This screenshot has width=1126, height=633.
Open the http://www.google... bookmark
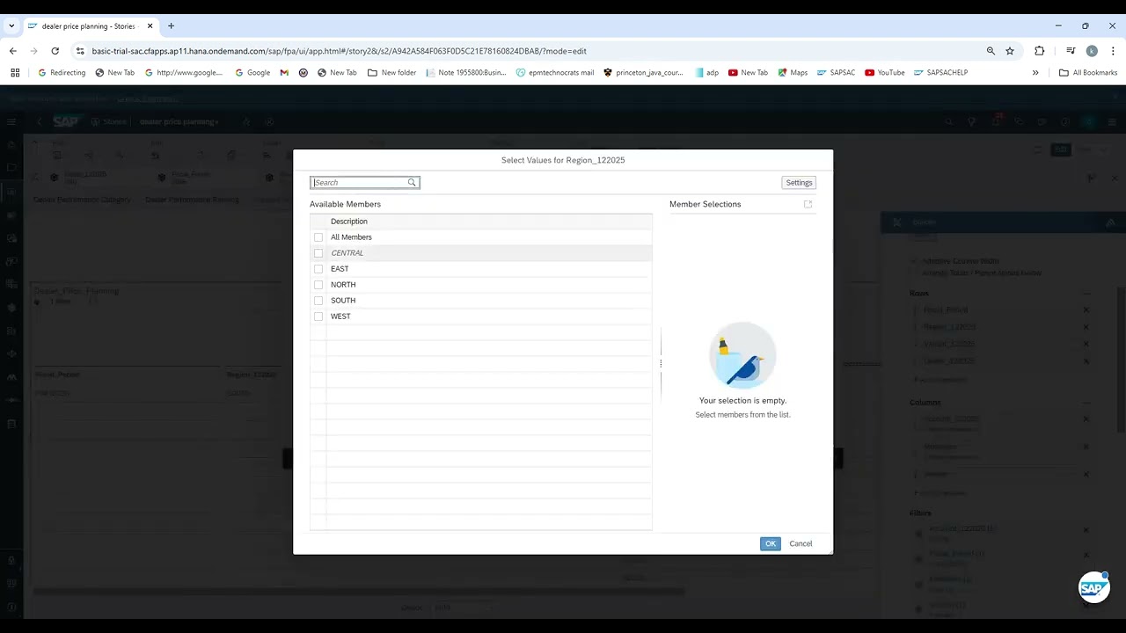pyautogui.click(x=184, y=73)
